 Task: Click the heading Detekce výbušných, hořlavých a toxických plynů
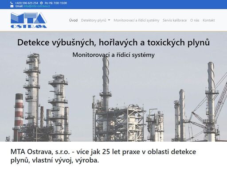[x=113, y=42]
